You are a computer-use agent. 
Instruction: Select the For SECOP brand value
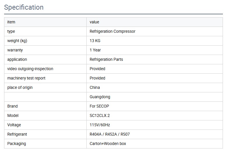99,106
